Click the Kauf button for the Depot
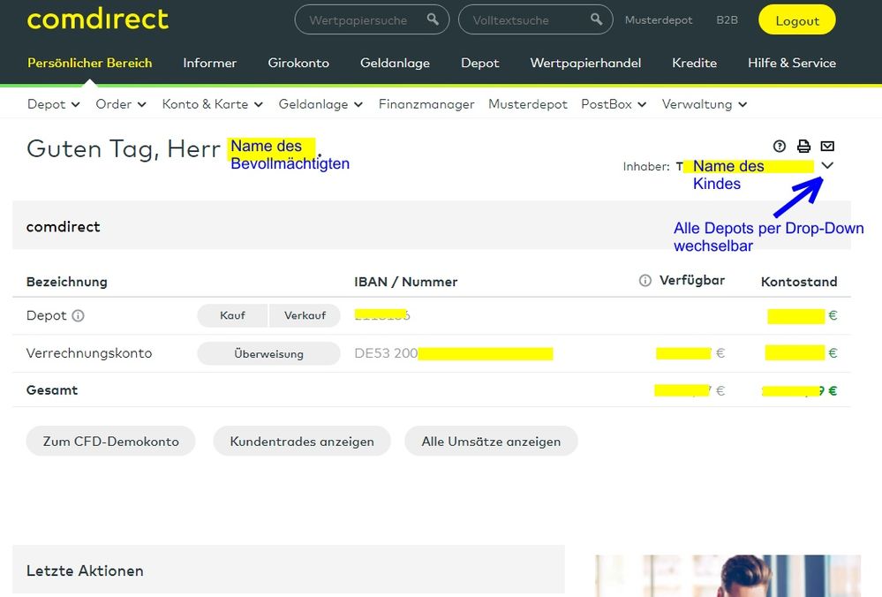The width and height of the screenshot is (882, 597). (x=232, y=315)
